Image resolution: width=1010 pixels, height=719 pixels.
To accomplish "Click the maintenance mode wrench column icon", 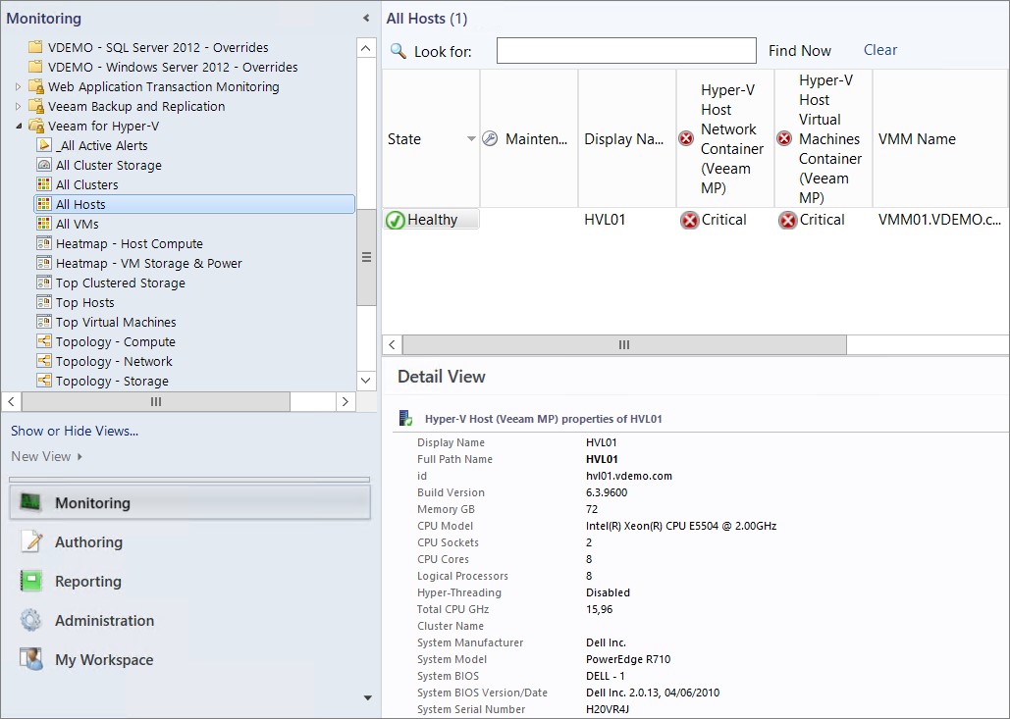I will tap(490, 139).
